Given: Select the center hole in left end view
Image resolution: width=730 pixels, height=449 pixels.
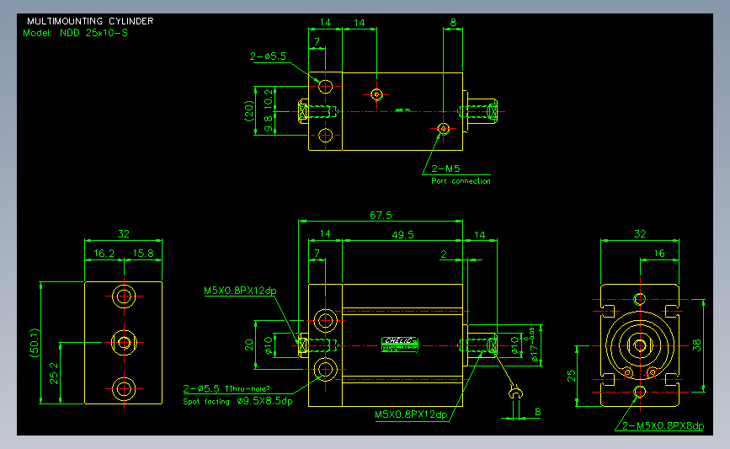Looking at the screenshot, I should (124, 342).
